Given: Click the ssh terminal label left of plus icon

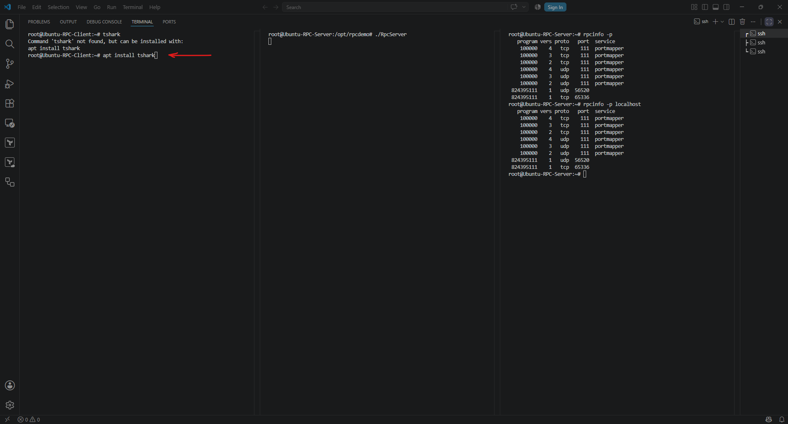Looking at the screenshot, I should 701,22.
